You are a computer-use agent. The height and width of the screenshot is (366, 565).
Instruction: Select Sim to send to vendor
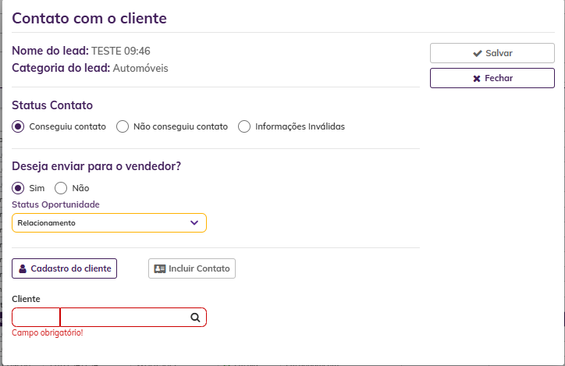[x=19, y=188]
